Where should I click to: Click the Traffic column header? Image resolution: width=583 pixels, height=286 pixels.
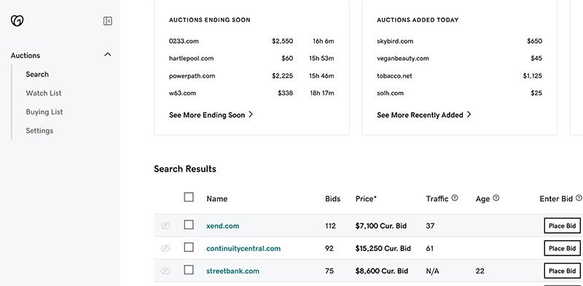(437, 199)
